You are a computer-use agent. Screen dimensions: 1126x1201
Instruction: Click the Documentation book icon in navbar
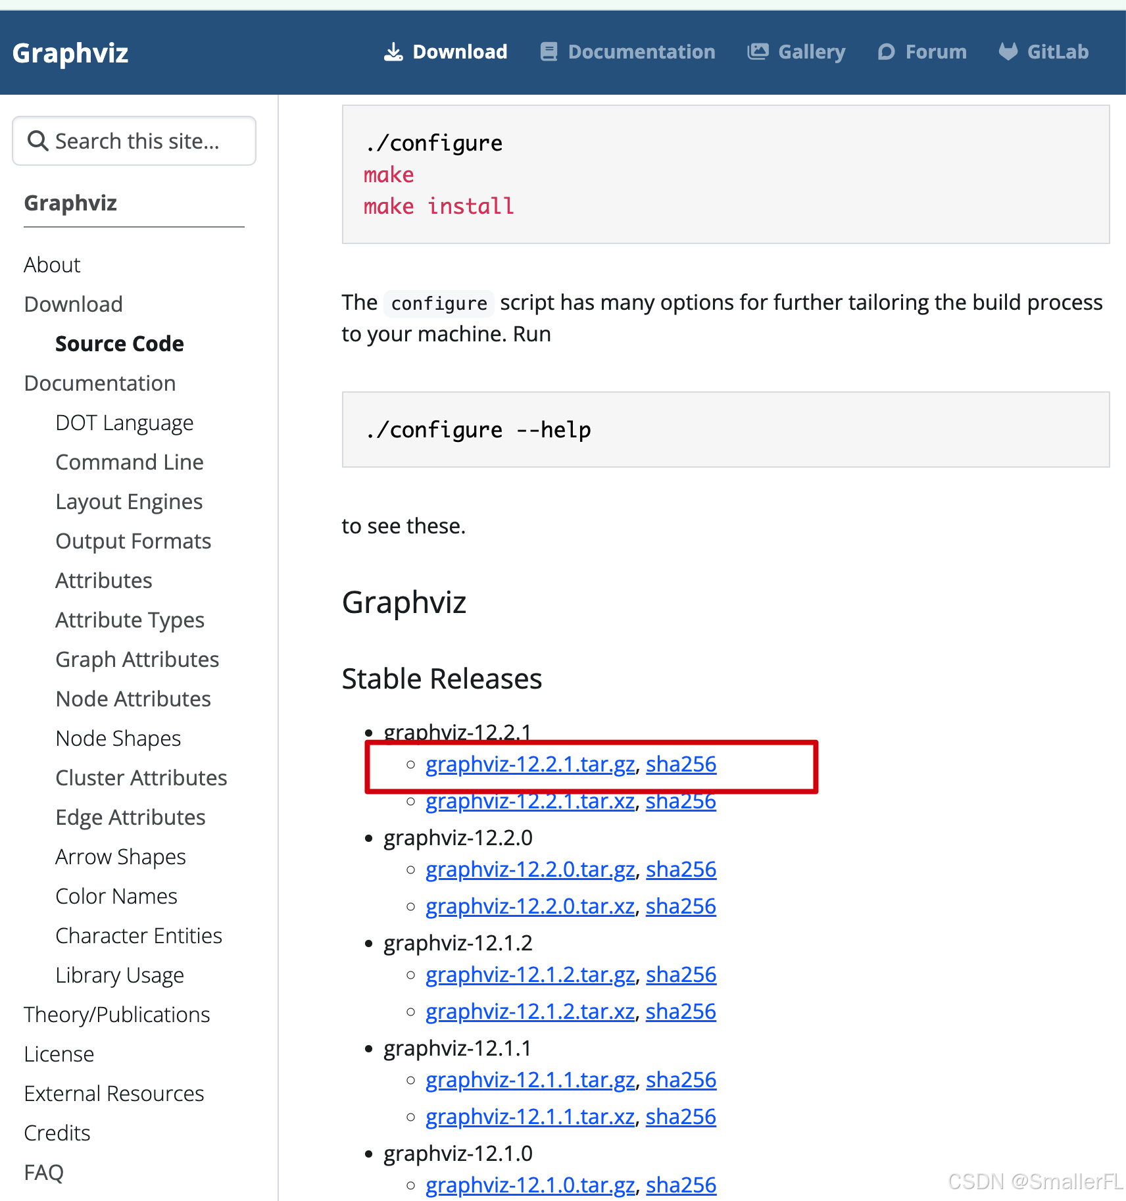pos(549,52)
